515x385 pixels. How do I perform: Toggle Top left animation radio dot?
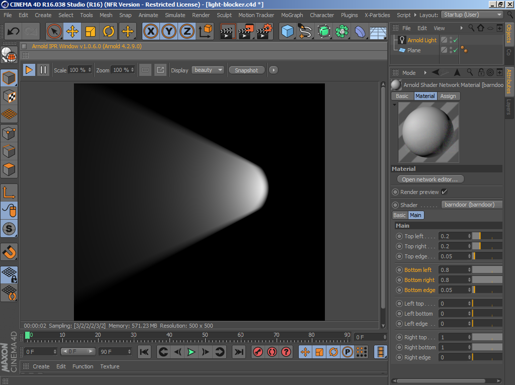[x=399, y=236]
